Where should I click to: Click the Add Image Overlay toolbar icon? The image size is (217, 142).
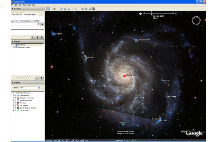tap(69, 9)
